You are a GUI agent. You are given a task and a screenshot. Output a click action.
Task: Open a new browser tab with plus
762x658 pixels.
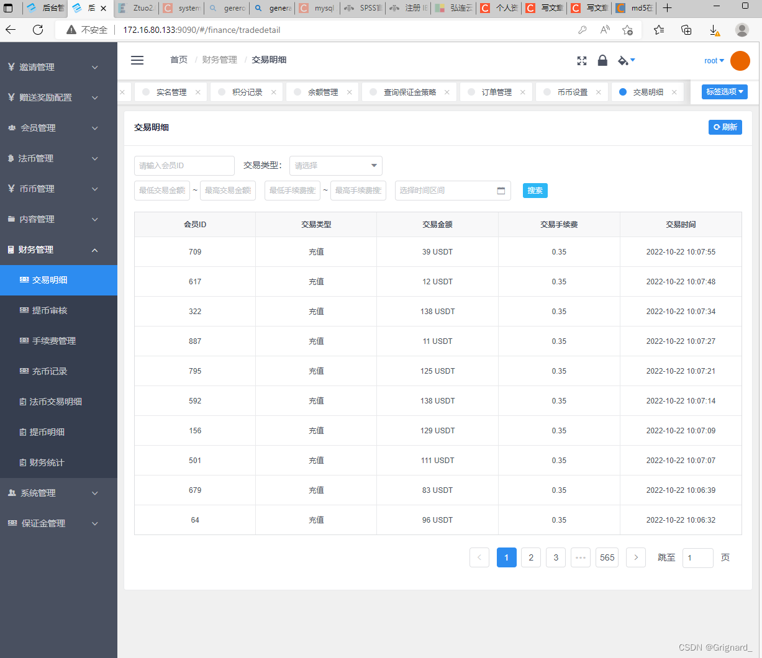tap(667, 8)
